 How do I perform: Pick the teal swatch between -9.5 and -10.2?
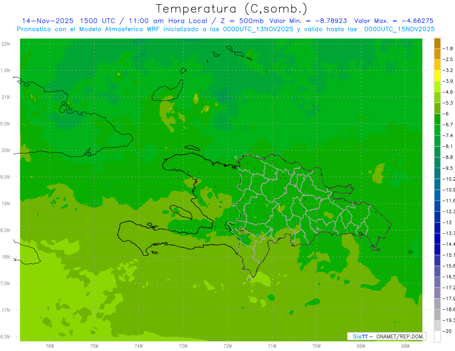[x=437, y=173]
